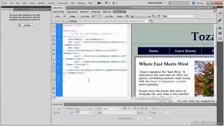Switch to Design view
This screenshot has width=224, height=126.
(x=72, y=16)
